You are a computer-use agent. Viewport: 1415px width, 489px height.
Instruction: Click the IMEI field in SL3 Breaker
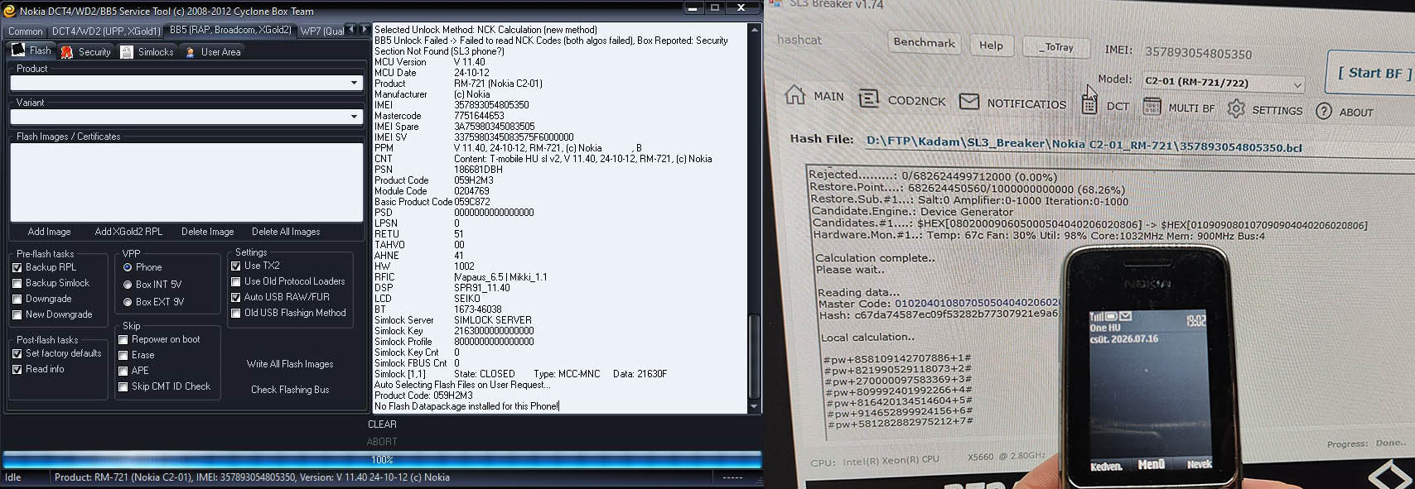tap(1198, 53)
